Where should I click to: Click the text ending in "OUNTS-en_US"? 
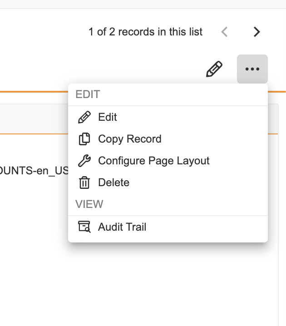(x=34, y=171)
